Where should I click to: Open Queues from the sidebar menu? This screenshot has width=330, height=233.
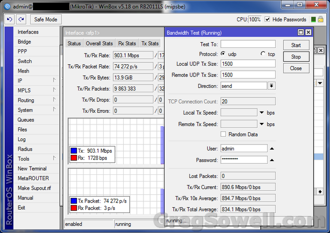tap(36, 120)
